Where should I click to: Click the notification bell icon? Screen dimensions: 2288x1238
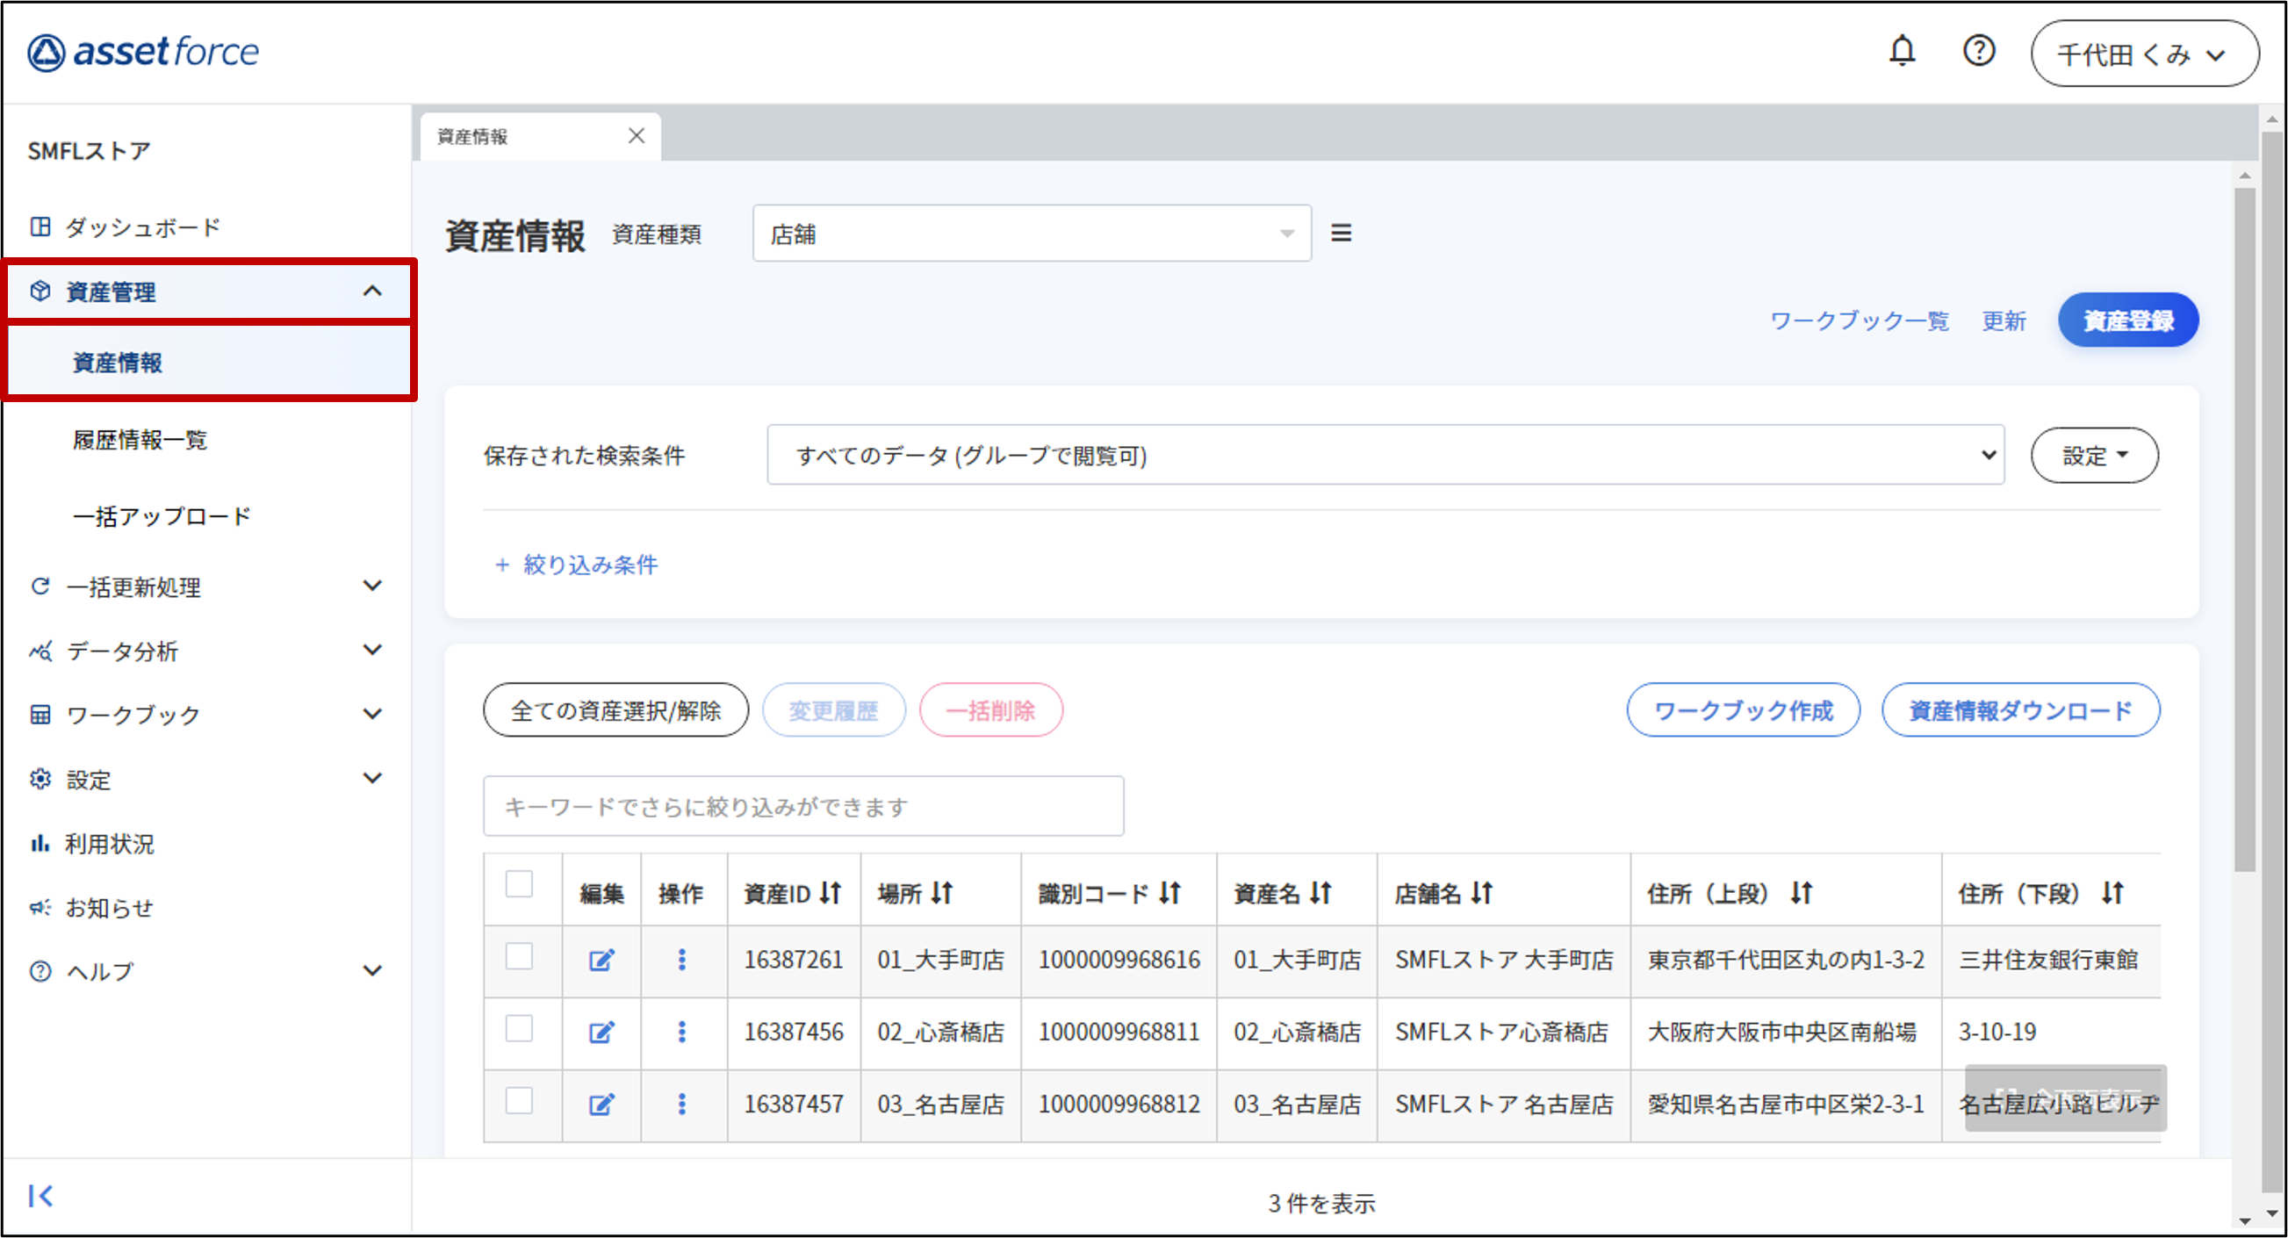1901,51
